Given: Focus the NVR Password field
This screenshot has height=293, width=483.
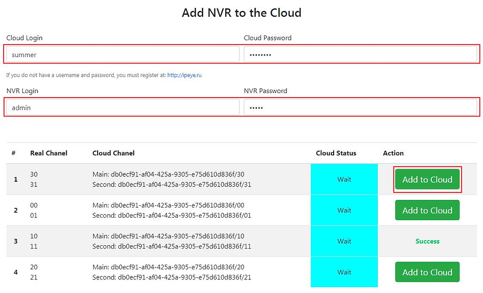Looking at the screenshot, I should [360, 107].
